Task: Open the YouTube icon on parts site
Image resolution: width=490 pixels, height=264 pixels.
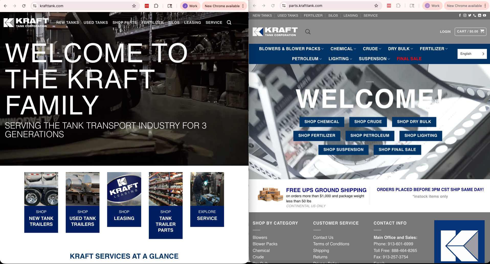Action: click(x=484, y=15)
